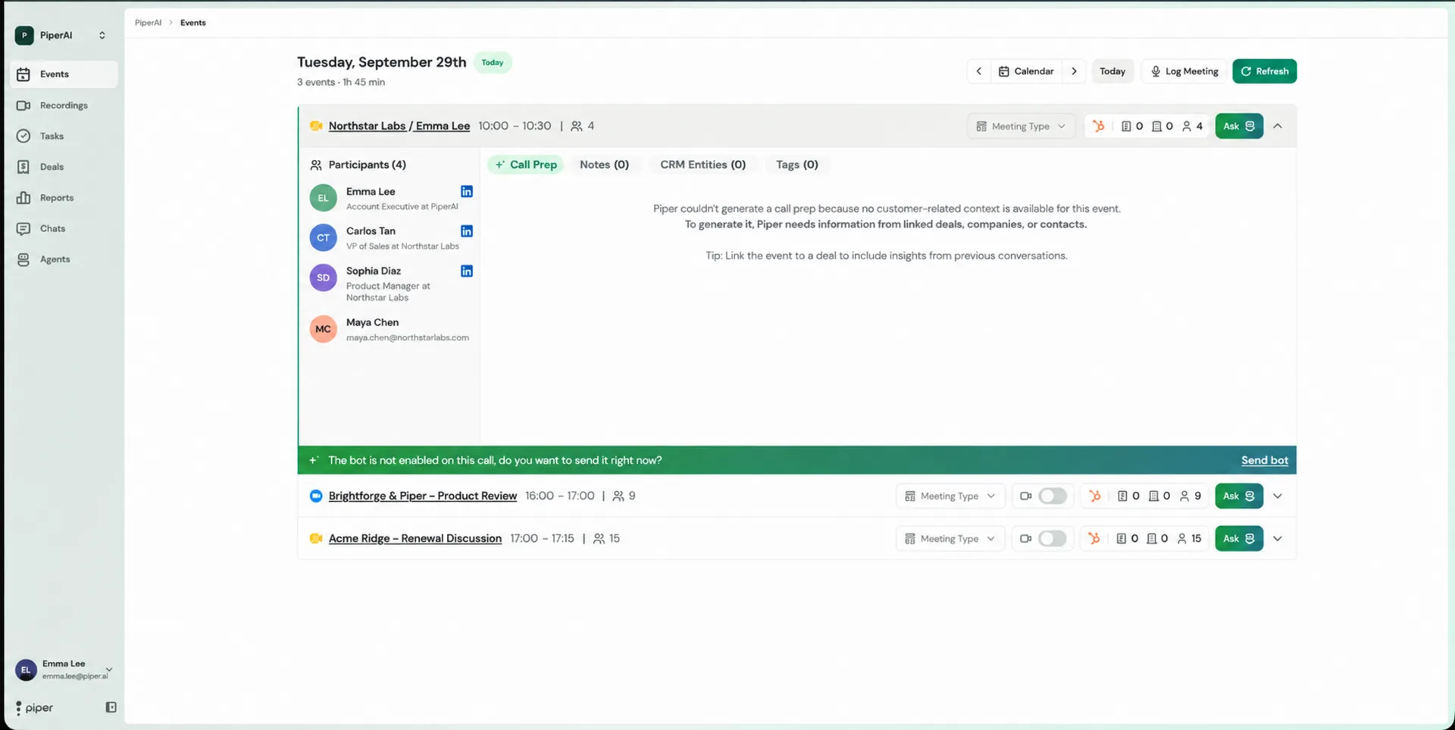
Task: Open Recordings from the sidebar
Action: point(64,105)
